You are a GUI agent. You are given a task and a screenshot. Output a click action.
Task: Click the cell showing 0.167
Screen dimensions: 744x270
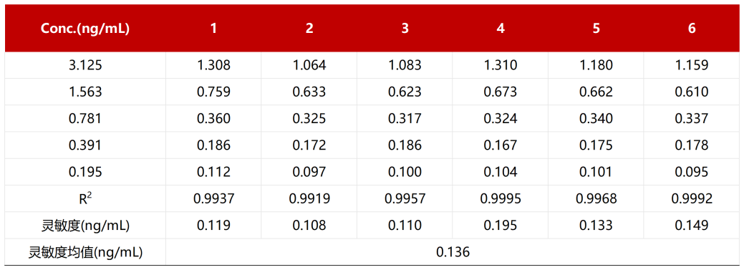[x=501, y=145]
